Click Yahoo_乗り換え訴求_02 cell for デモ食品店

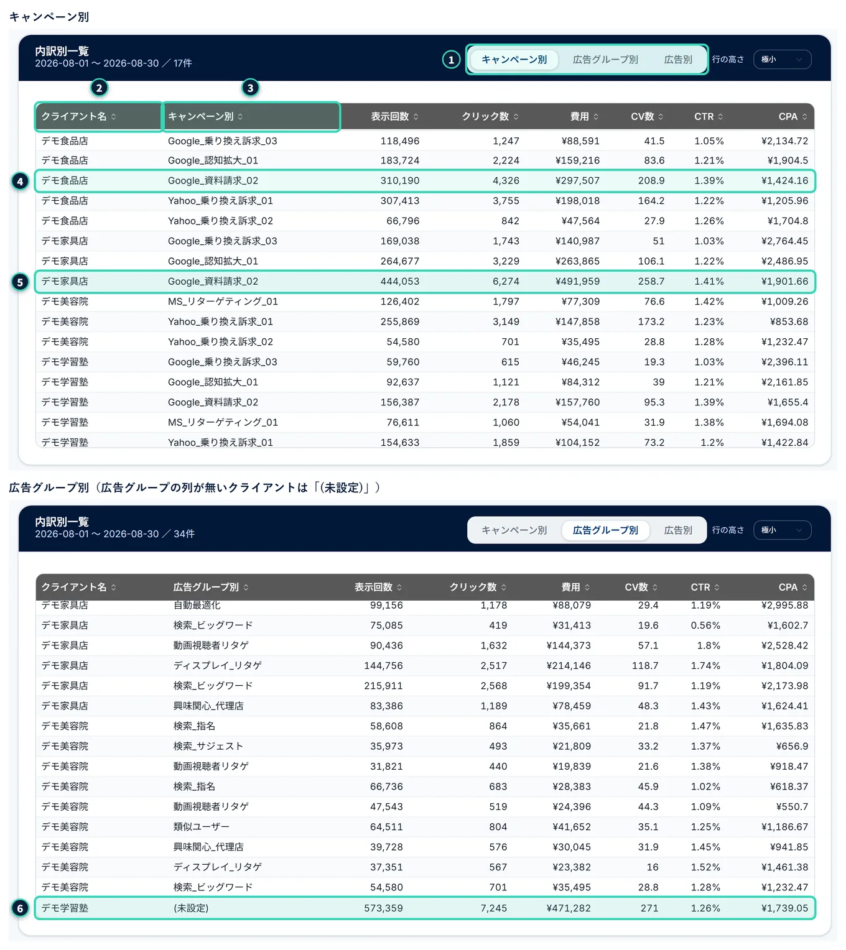220,221
